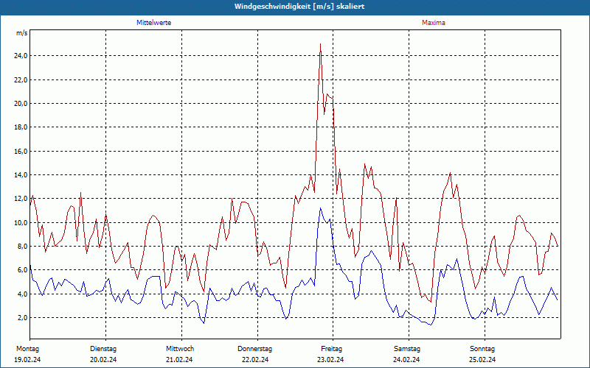Click the date 21.02.24
Viewport: 590px width, 368px height.
pos(179,360)
